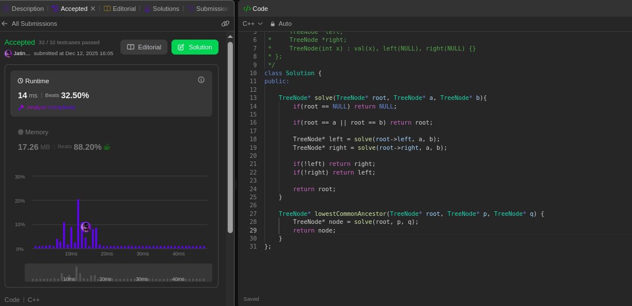The width and height of the screenshot is (632, 306).
Task: Switch to the Description tab
Action: click(24, 9)
